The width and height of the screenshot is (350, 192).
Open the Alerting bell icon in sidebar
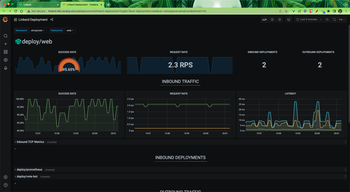click(x=6, y=68)
